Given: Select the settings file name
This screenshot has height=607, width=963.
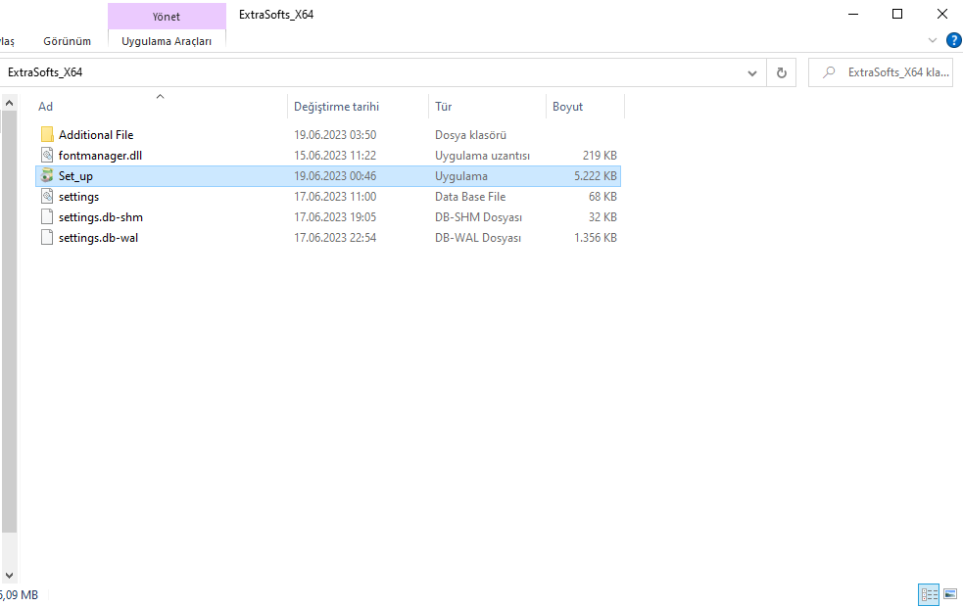Looking at the screenshot, I should click(78, 197).
